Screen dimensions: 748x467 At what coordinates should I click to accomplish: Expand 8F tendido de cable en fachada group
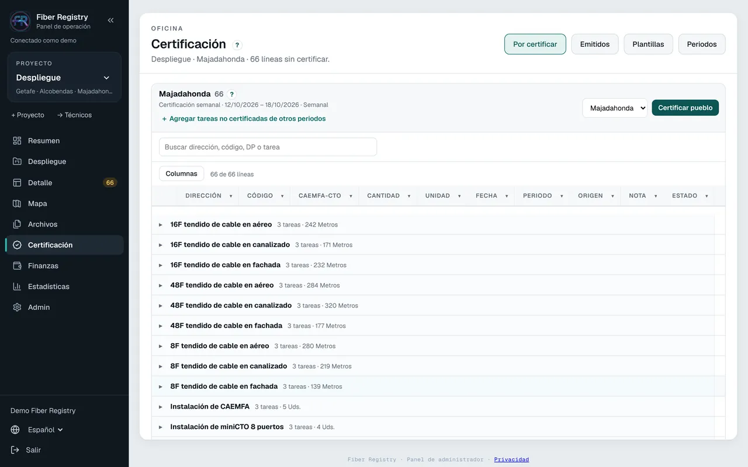(x=161, y=386)
